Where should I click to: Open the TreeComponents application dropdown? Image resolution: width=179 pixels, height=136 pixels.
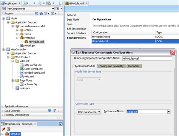tap(53, 9)
